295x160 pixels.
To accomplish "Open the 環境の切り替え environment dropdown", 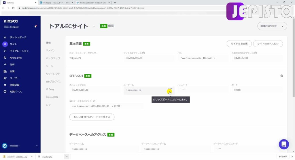I will [272, 26].
